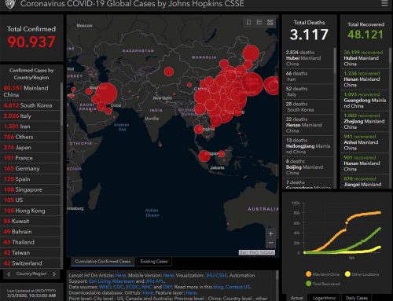
Task: Toggle Mainland China orange legend dot
Action: pyautogui.click(x=309, y=274)
